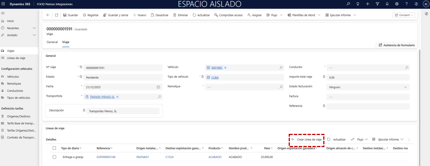Check the Entrega a granja row checkbox

tap(54, 157)
